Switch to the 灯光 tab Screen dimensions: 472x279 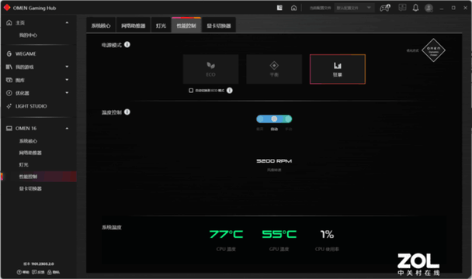[161, 26]
